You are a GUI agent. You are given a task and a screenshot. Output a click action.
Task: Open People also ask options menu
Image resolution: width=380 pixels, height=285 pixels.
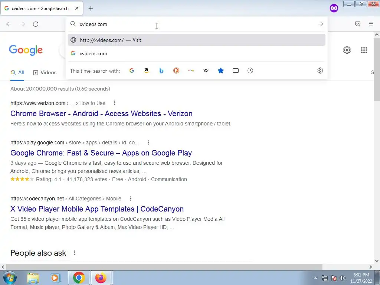[x=75, y=253]
